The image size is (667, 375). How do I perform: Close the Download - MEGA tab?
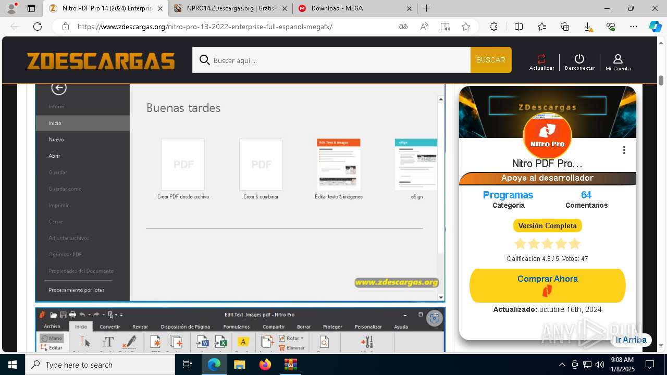pos(409,8)
